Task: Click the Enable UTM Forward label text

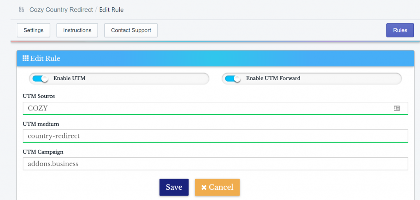Action: coord(273,78)
